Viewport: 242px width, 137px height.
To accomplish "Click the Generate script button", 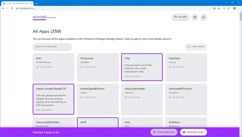I will pyautogui.click(x=193, y=132).
